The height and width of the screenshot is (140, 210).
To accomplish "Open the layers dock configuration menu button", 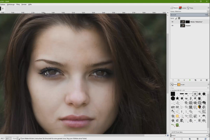I will (208, 8).
